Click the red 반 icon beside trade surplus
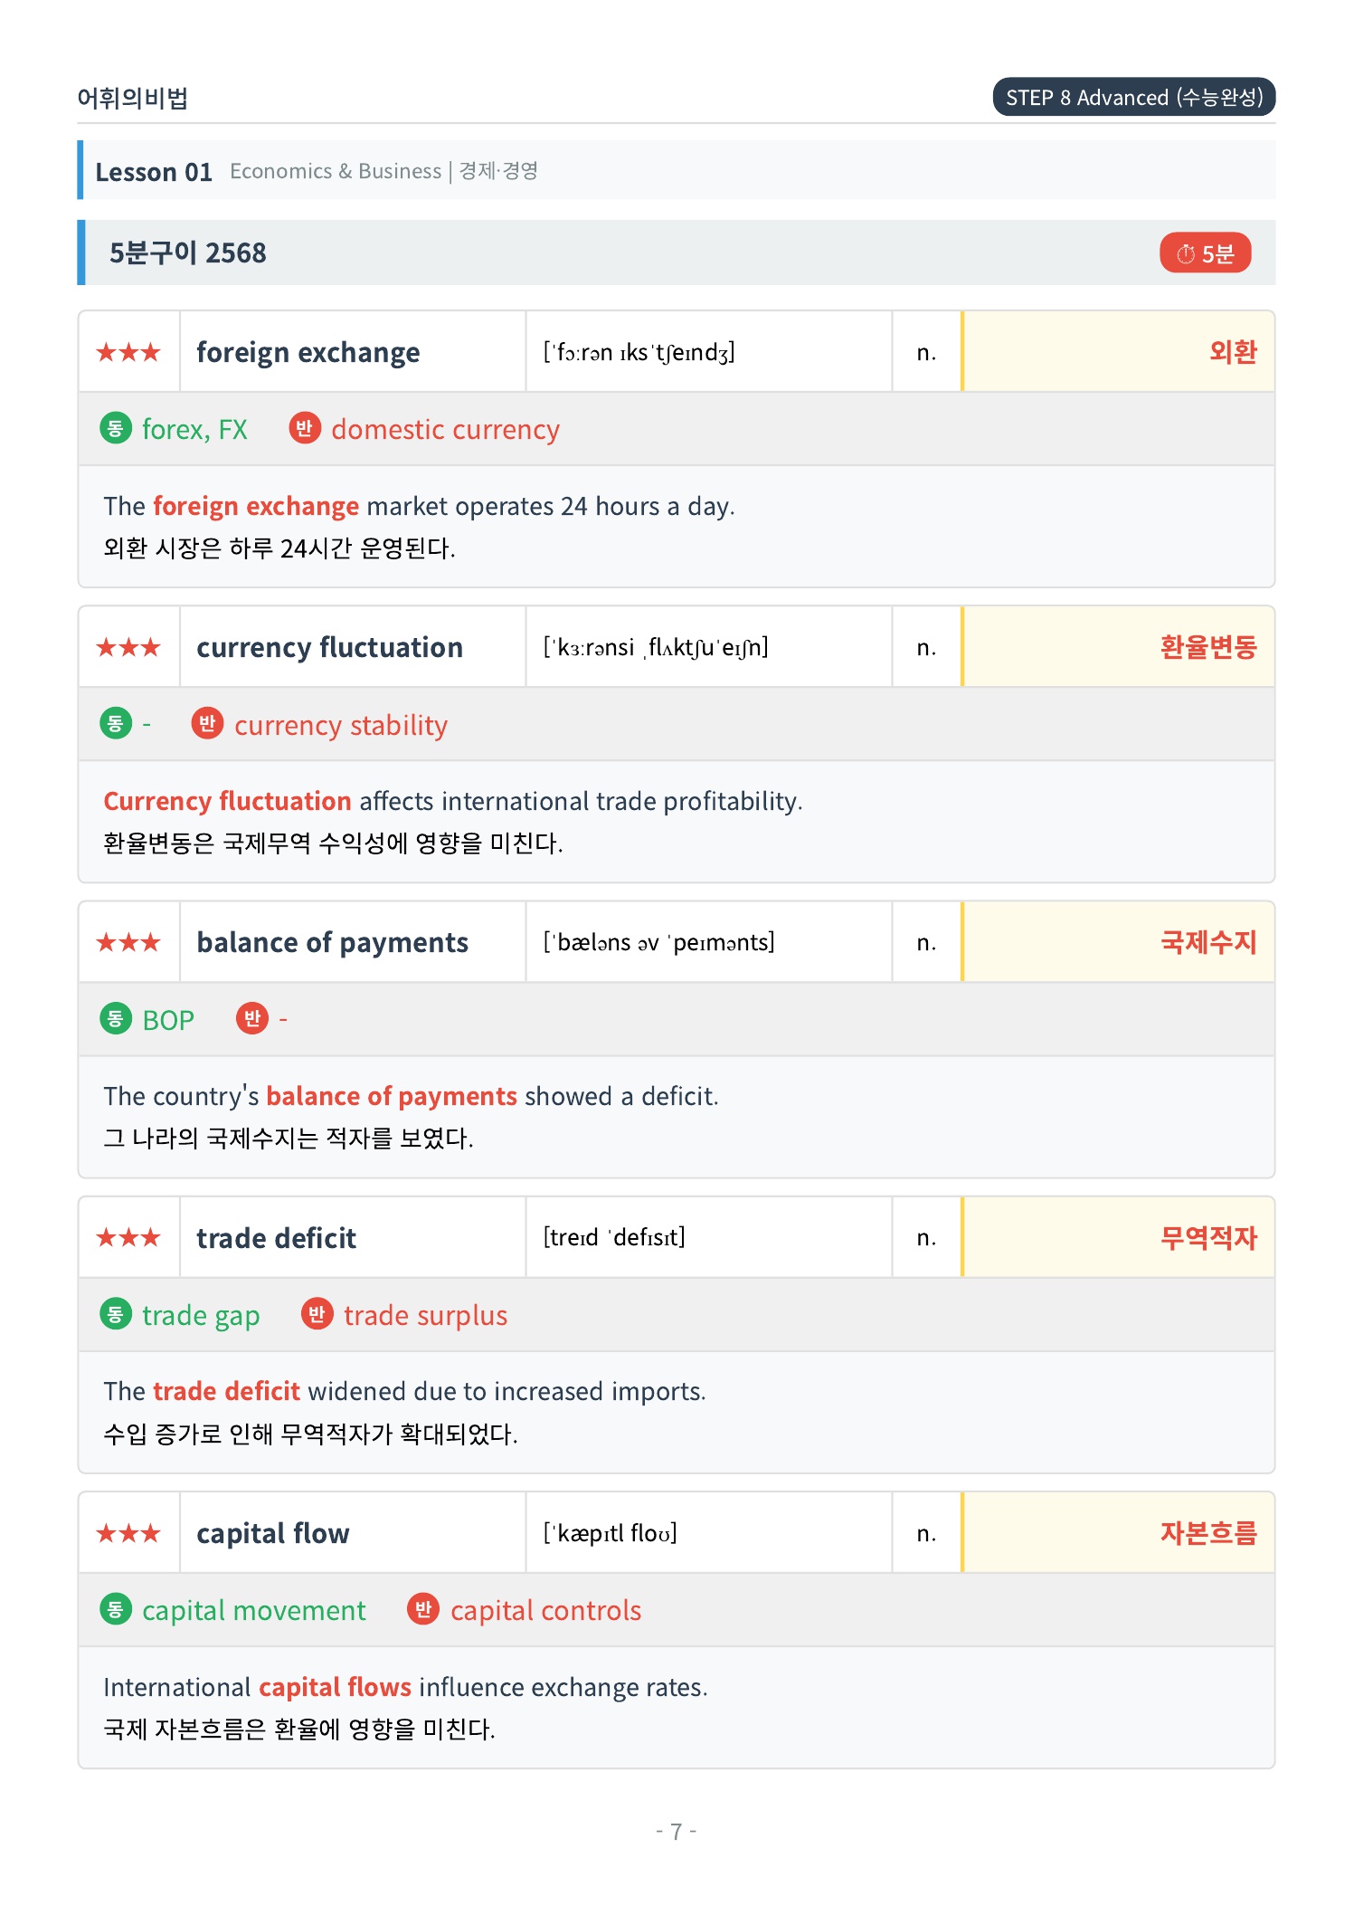This screenshot has height=1925, width=1354. (x=317, y=1314)
